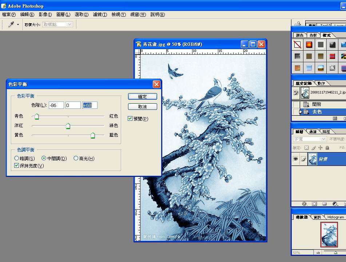Click lock position icon in Layers panel
Image resolution: width=346 pixels, height=262 pixels.
321,148
